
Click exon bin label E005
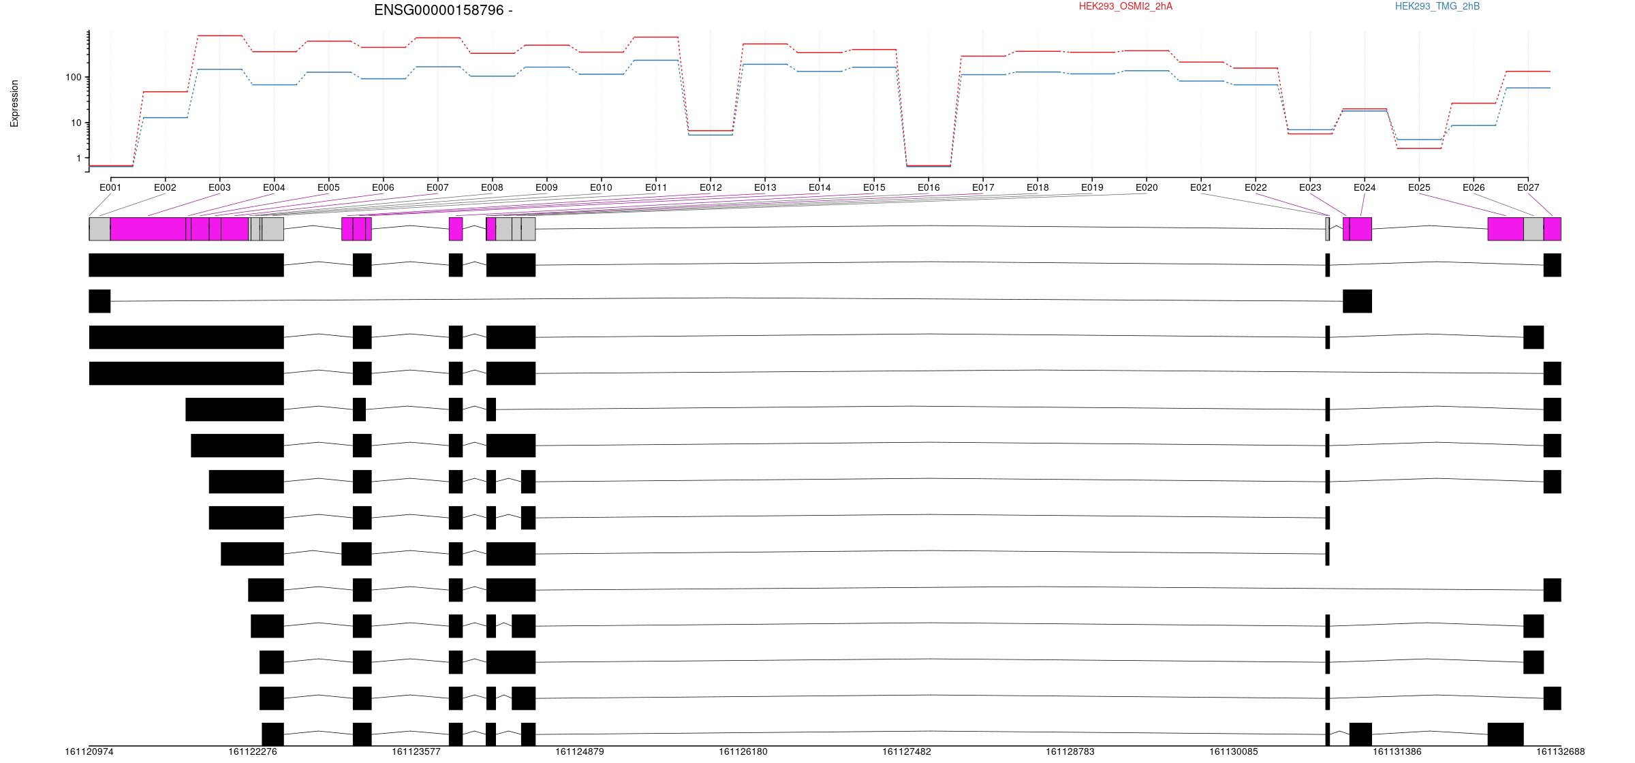pyautogui.click(x=328, y=187)
